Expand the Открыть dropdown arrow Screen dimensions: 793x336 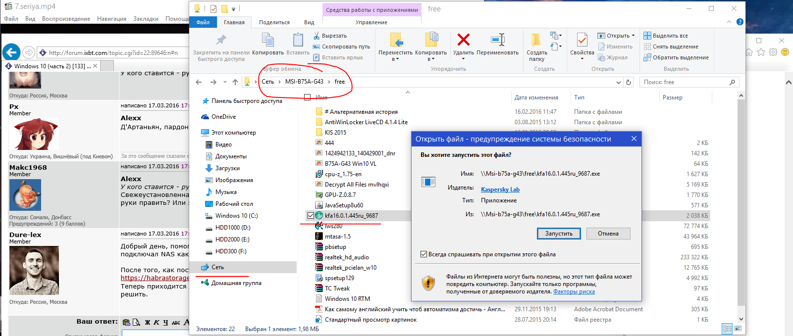point(633,36)
